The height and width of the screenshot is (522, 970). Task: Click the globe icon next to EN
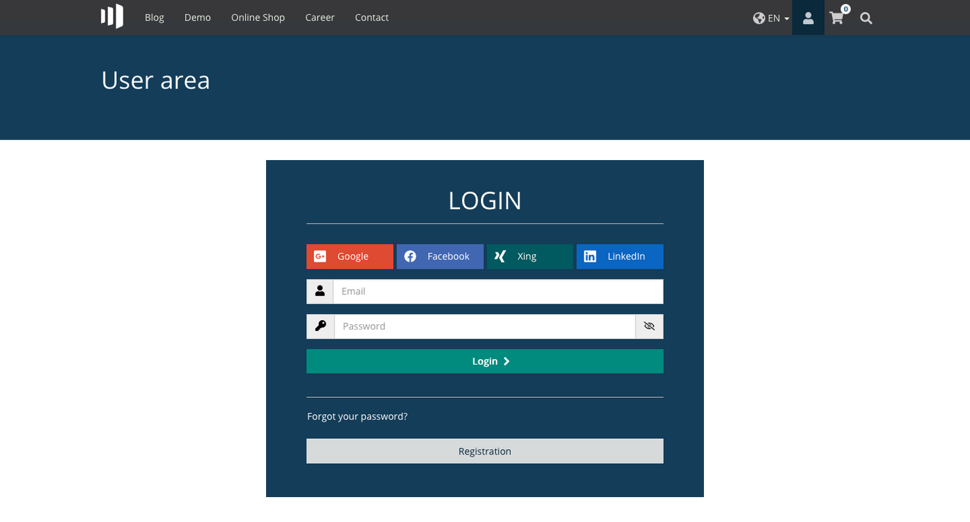(x=759, y=18)
